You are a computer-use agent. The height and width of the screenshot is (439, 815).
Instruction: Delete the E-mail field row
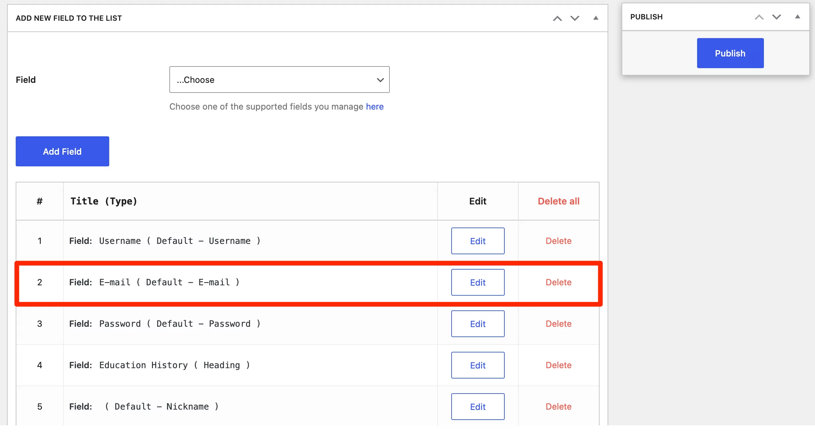558,282
